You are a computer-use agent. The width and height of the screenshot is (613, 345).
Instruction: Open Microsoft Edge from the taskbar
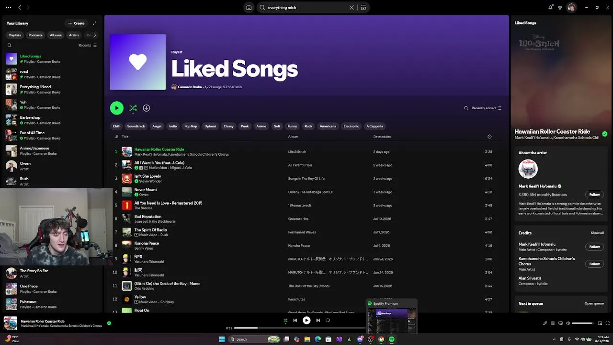point(318,339)
